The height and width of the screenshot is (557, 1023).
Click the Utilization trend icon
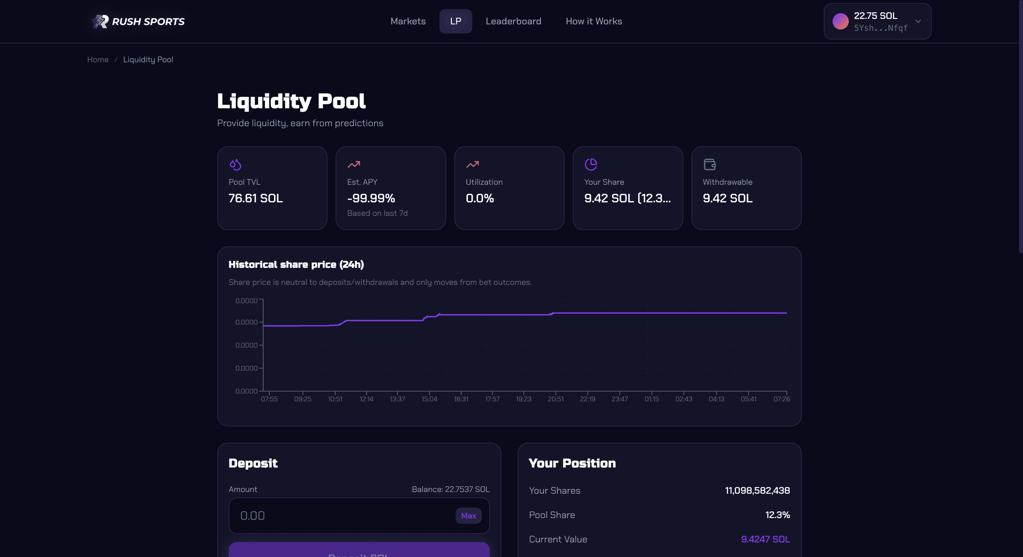472,164
